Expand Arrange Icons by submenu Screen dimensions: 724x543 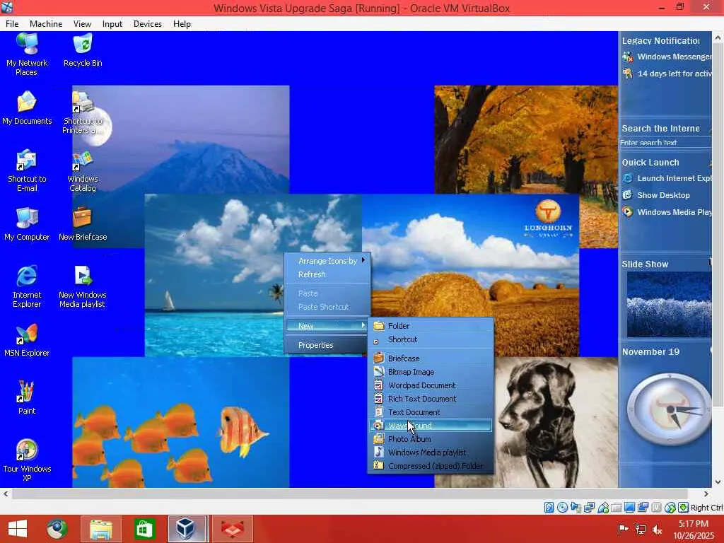point(327,261)
